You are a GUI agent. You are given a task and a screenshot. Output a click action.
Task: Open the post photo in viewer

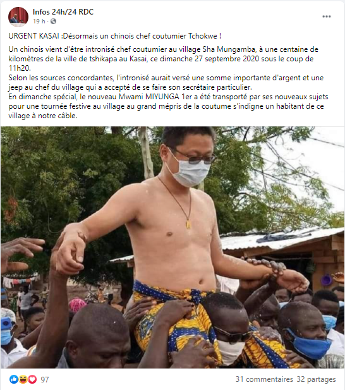pyautogui.click(x=172, y=248)
